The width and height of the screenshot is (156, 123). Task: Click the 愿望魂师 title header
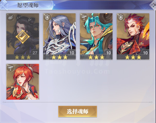28,5
